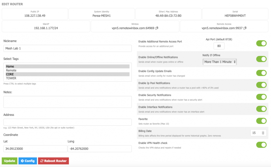This screenshot has height=167, width=271.
Task: Disable Enable VPN Health check toggle
Action: tap(261, 145)
